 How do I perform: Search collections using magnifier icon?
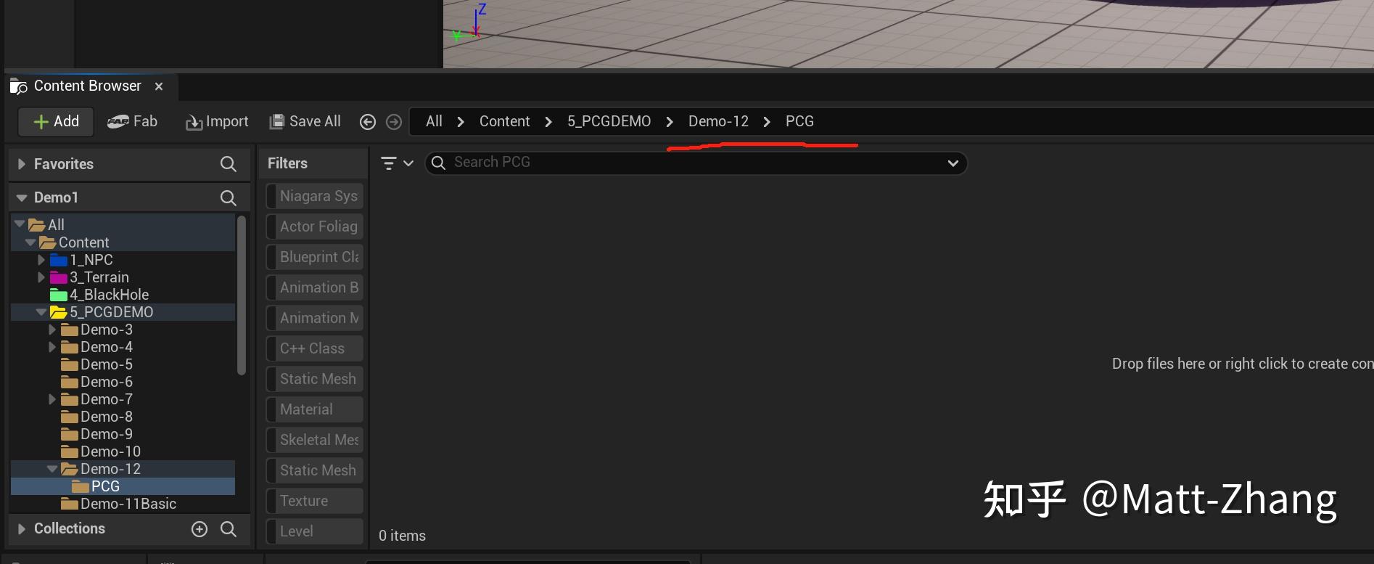229,529
